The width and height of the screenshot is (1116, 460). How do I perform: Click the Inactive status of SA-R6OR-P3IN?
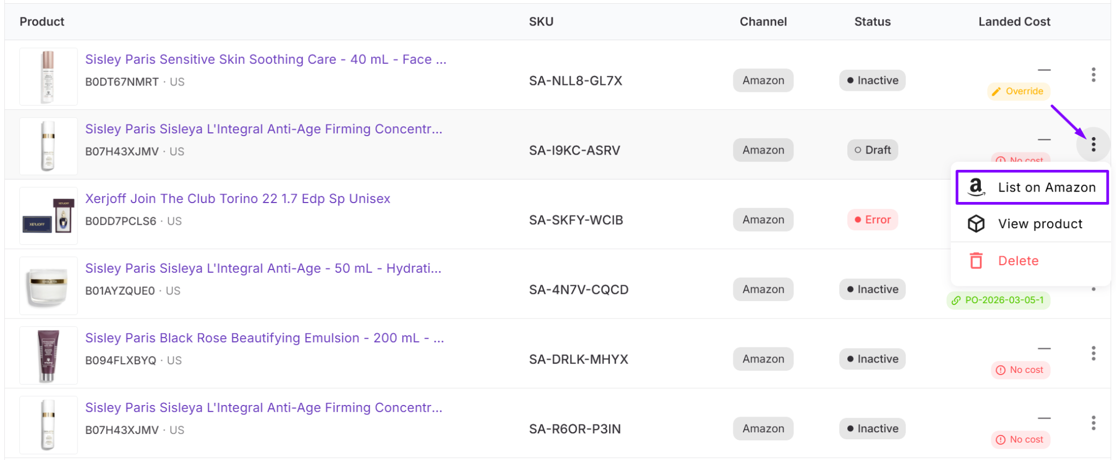click(872, 429)
